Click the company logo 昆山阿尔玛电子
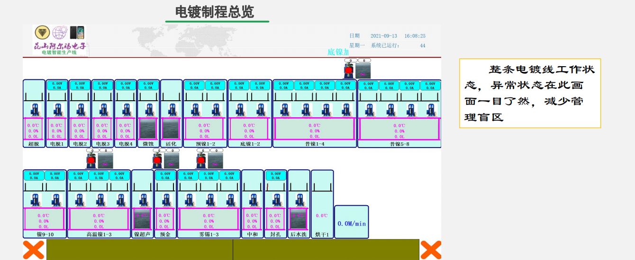Image resolution: width=635 pixels, height=260 pixels. 60,40
